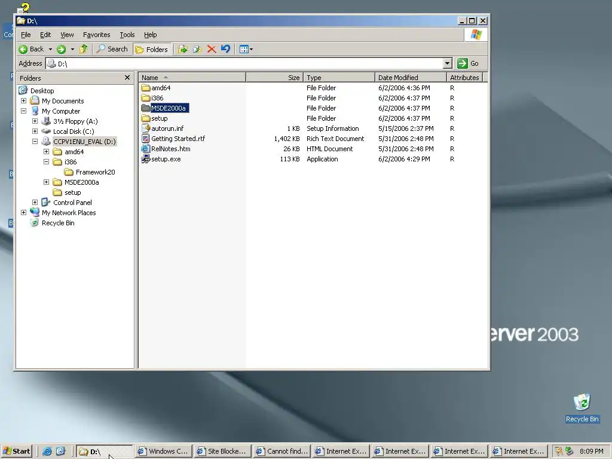Select amd64 folder icon in file list

[146, 88]
